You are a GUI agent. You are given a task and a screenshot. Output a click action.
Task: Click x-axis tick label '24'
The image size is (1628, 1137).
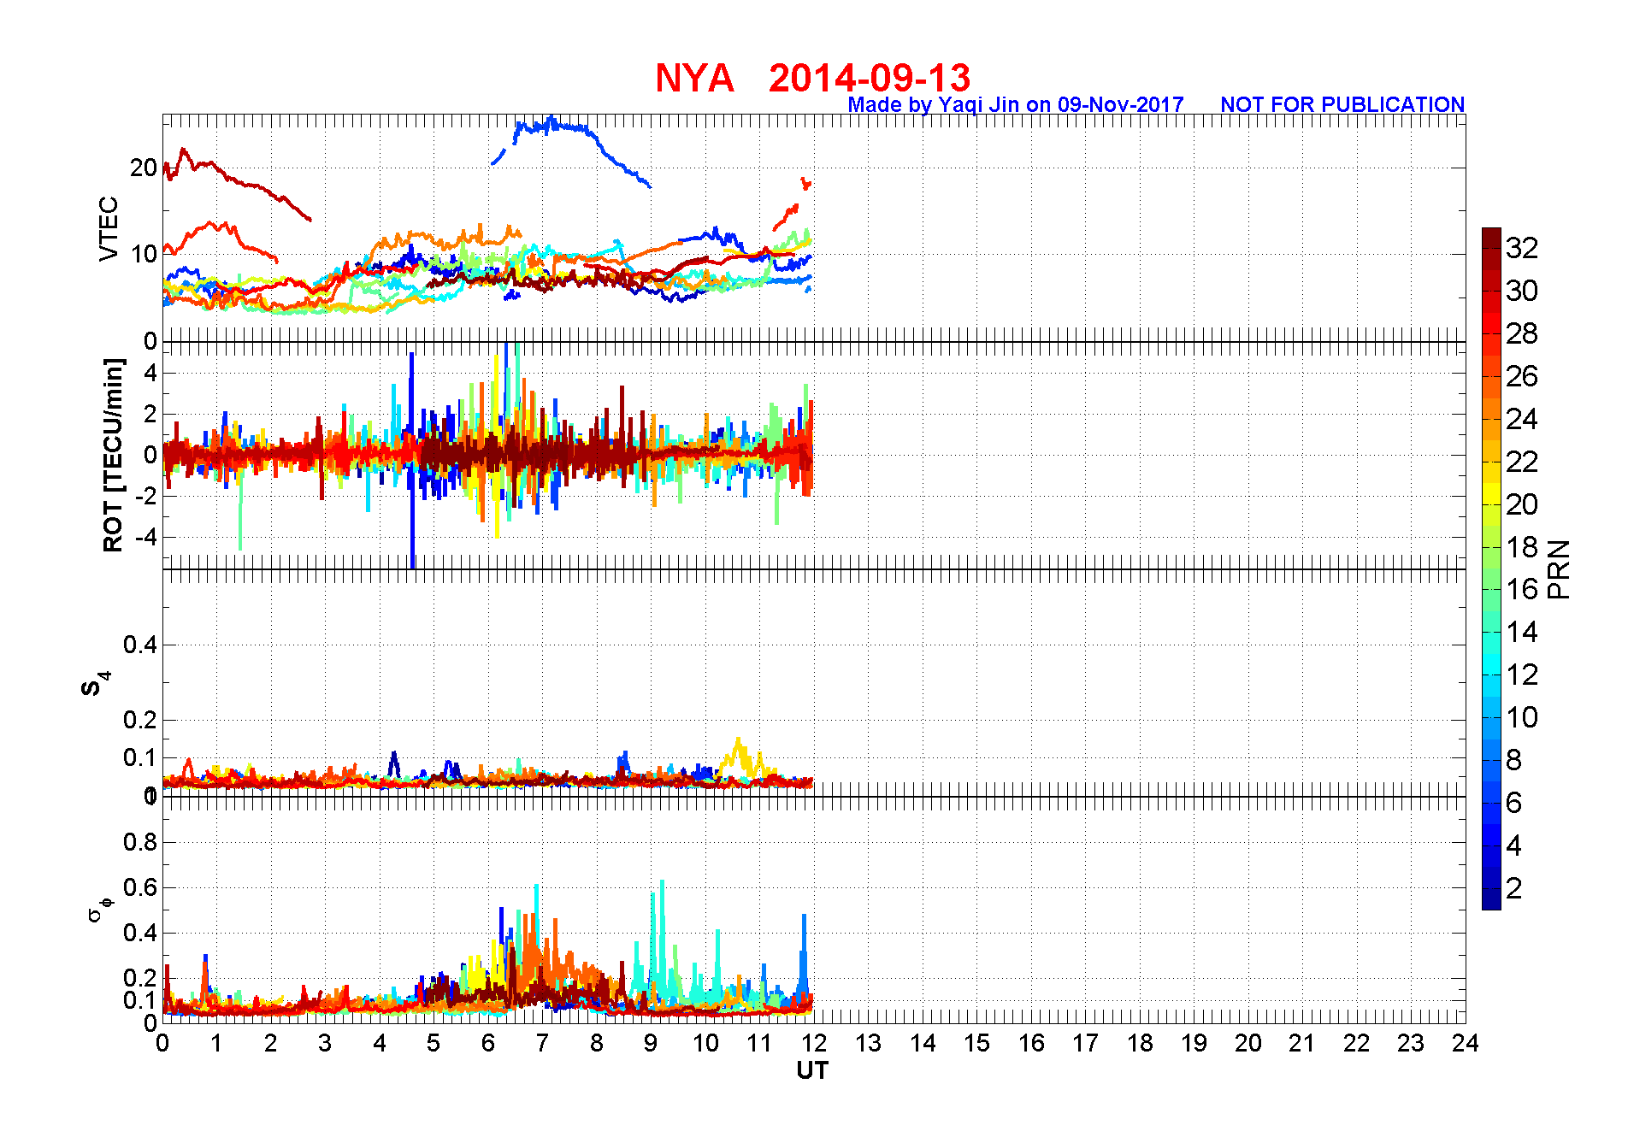point(1466,1043)
